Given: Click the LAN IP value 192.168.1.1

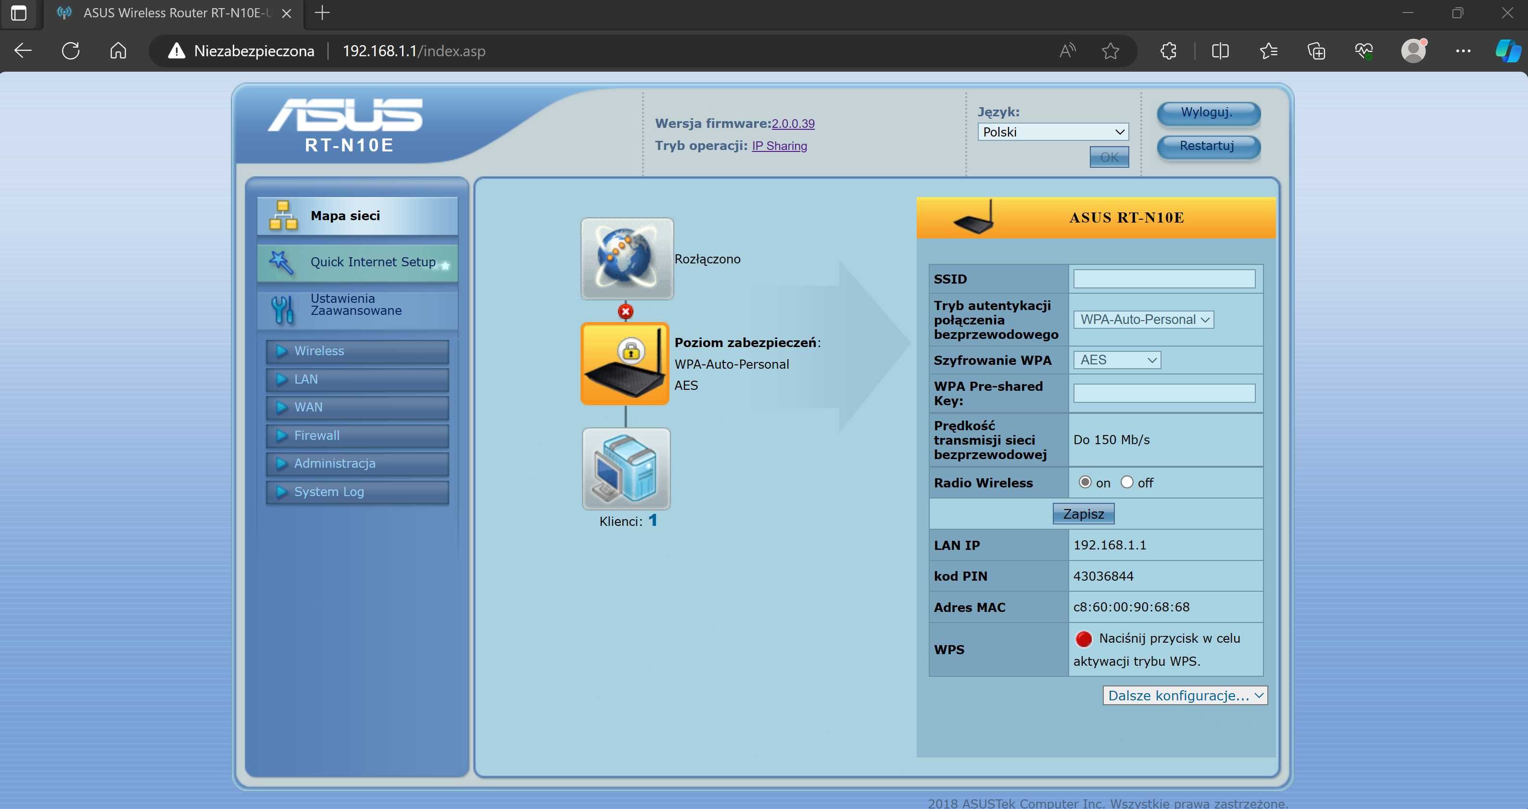Looking at the screenshot, I should [1109, 545].
